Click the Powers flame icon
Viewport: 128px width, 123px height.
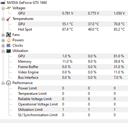9,40
